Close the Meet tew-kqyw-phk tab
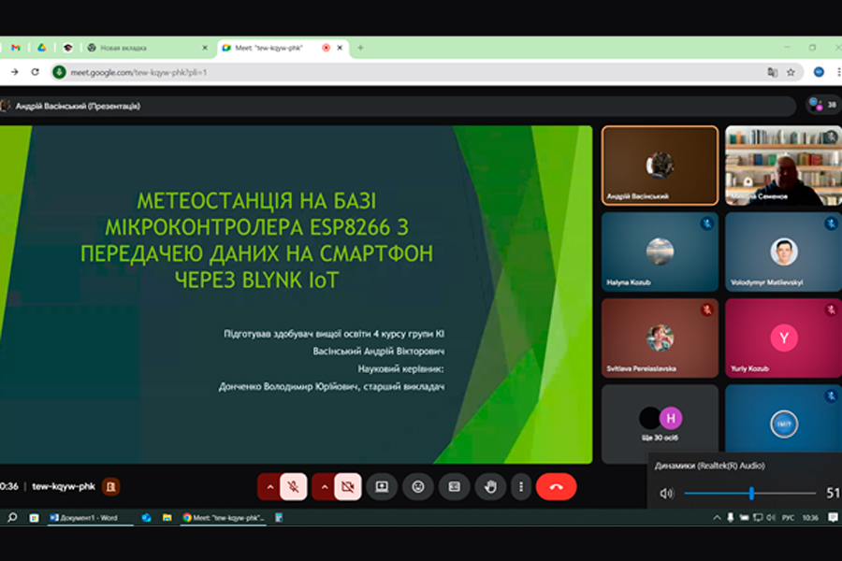This screenshot has height=561, width=842. pyautogui.click(x=340, y=48)
